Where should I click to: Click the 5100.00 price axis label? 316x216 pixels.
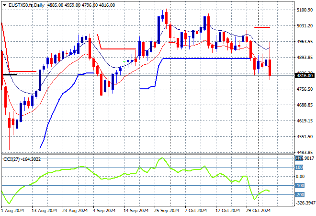coord(304,10)
